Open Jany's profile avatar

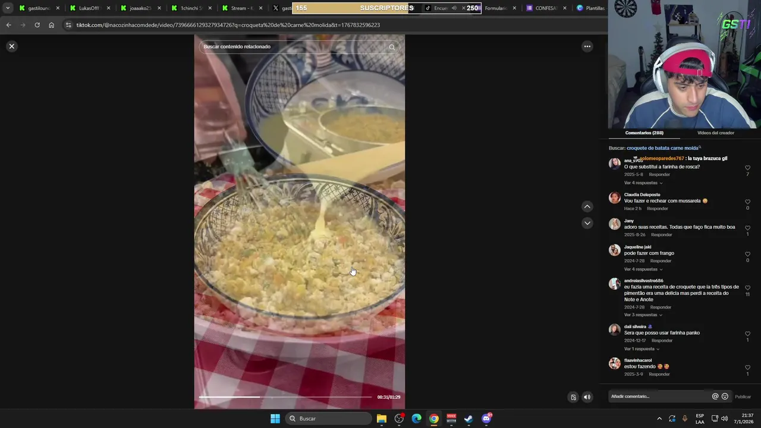(615, 224)
